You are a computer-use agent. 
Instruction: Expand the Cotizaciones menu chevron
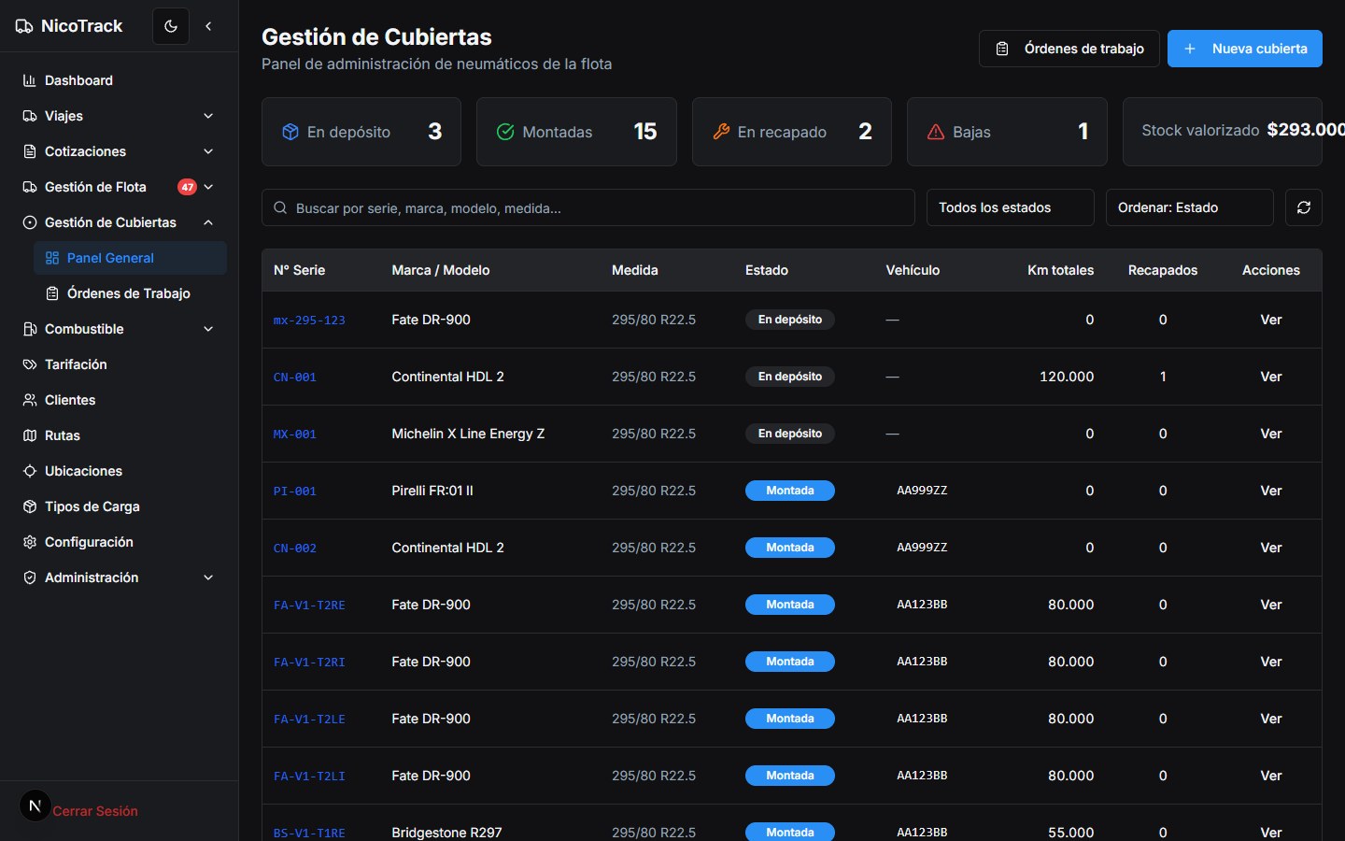208,151
